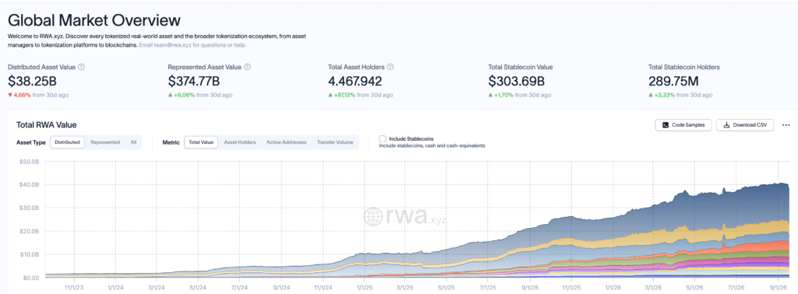Click the 289.75M stablecoin holders figure

[x=674, y=81]
